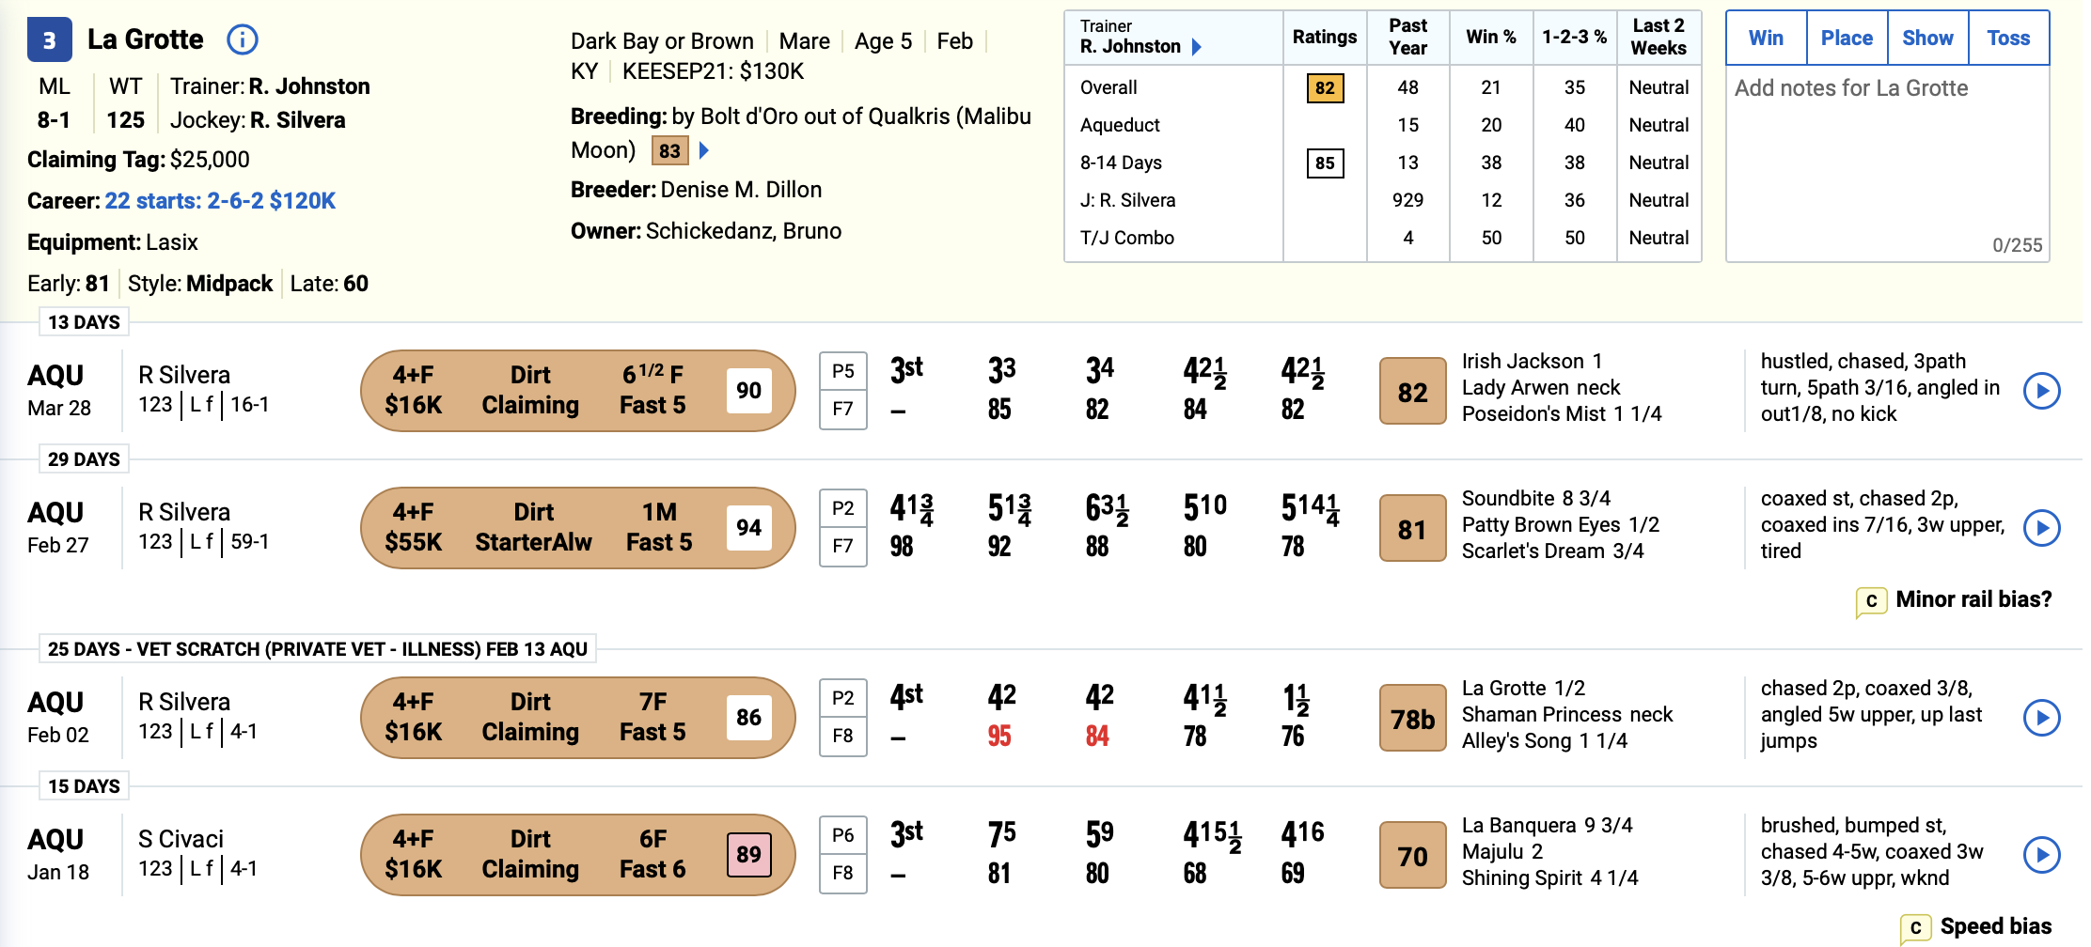
Task: Click the Add notes for La Grotte field
Action: 1887,163
